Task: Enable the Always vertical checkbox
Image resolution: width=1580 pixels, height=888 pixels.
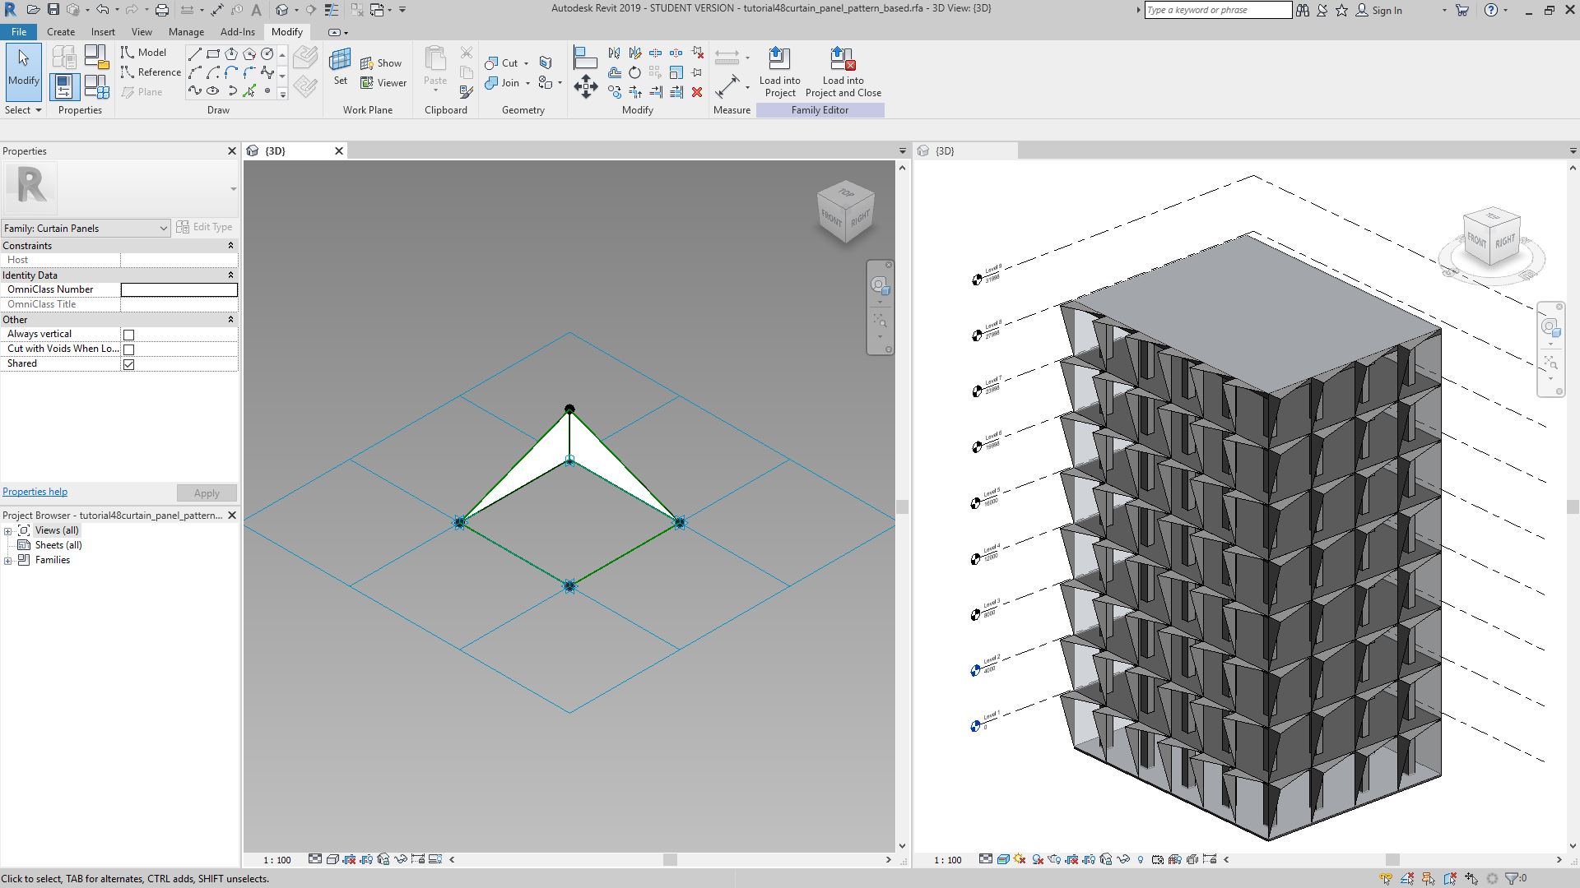Action: click(128, 335)
